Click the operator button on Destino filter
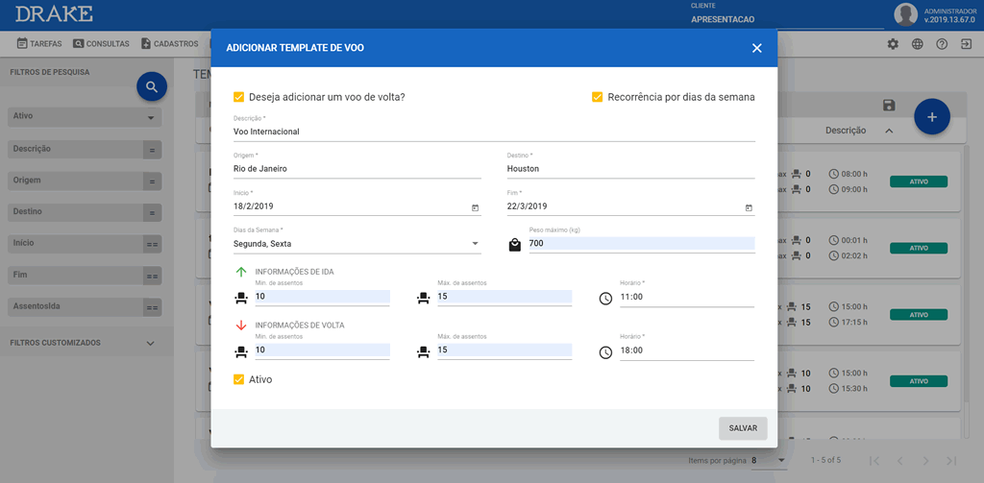 152,213
